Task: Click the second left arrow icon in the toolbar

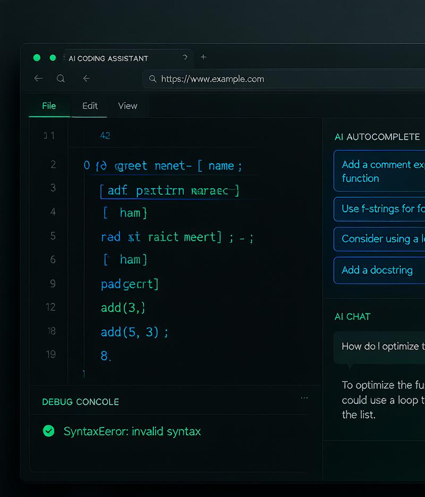Action: pos(86,78)
